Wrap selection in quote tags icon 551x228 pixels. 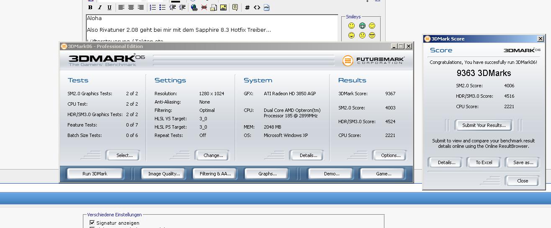(x=235, y=8)
